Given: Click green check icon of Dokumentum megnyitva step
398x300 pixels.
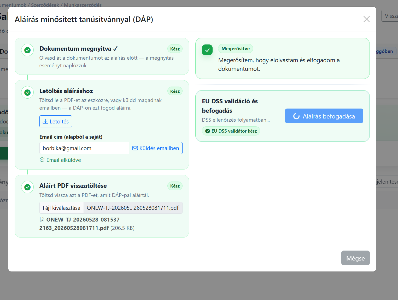Looking at the screenshot, I should 27,50.
